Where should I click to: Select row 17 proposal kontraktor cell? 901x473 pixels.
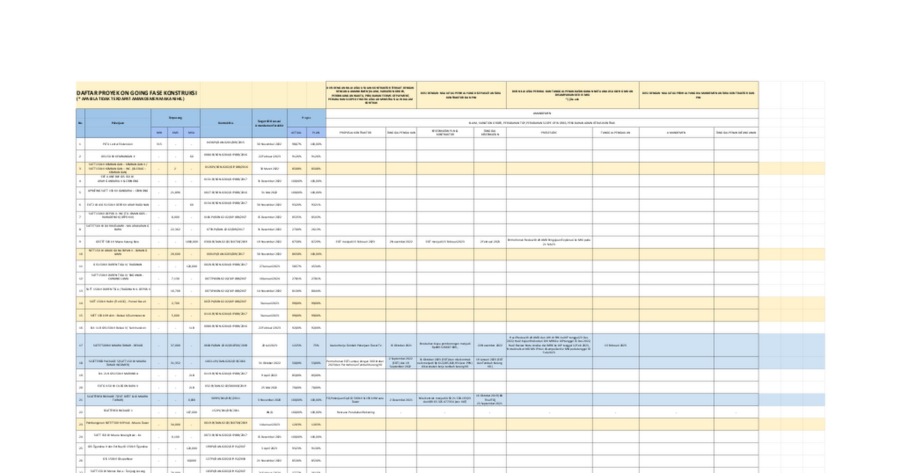pyautogui.click(x=356, y=345)
